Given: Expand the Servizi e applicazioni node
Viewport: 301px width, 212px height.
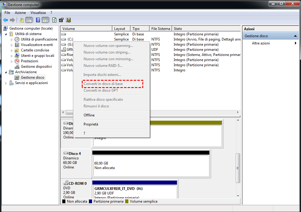Looking at the screenshot, I should point(6,83).
